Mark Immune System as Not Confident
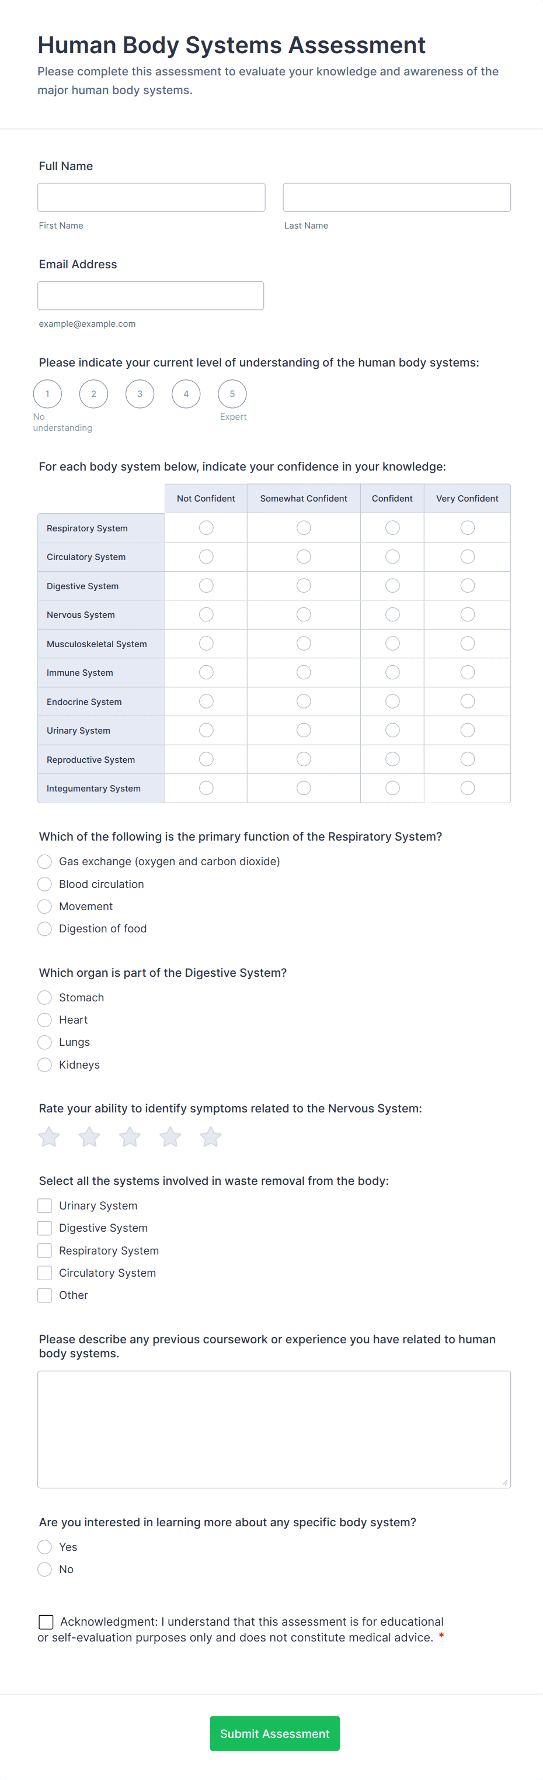543x1780 pixels. click(x=206, y=672)
